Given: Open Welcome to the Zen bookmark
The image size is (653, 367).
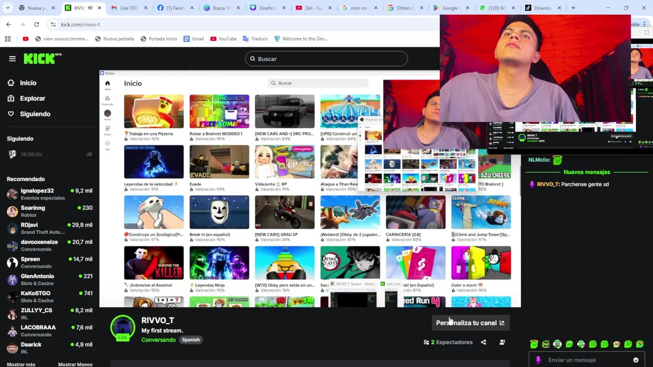Looking at the screenshot, I should [x=300, y=39].
